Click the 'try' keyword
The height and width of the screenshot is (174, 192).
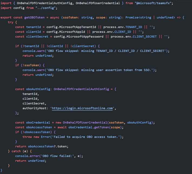click(x=11, y=22)
